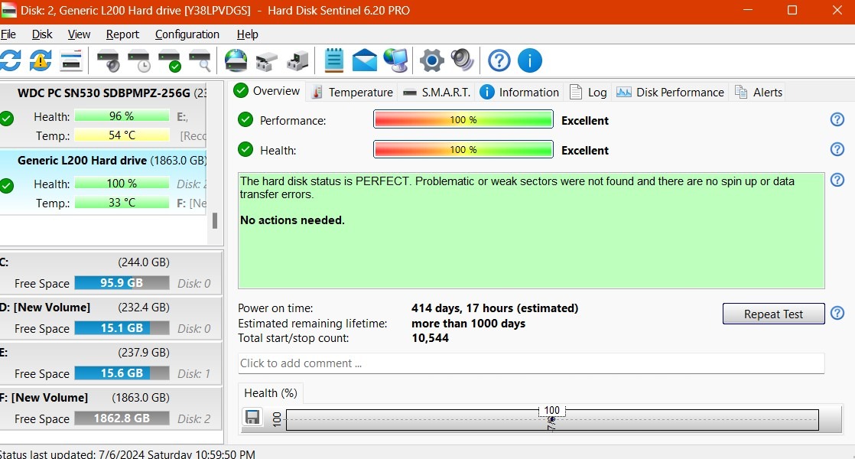Open settings with the gear icon
Image resolution: width=855 pixels, height=459 pixels.
[x=431, y=60]
